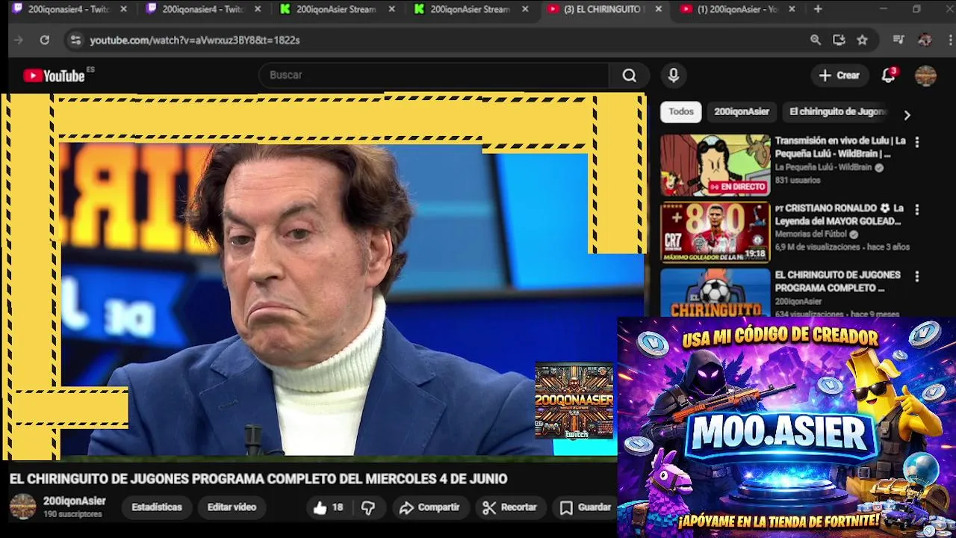The height and width of the screenshot is (538, 956).
Task: Close the second 200iqonAsier Stream Kick tab
Action: [x=525, y=10]
